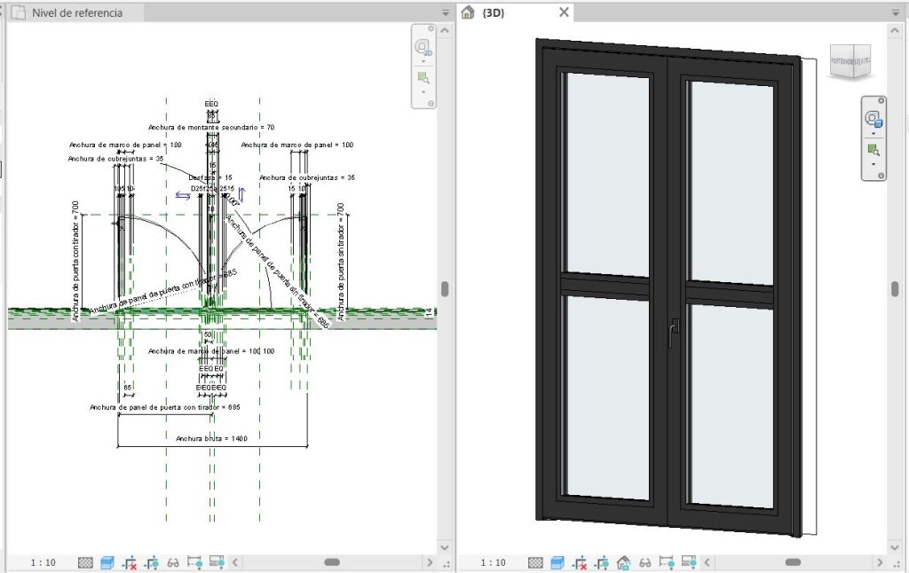Click the blue flip arrows control in plan view
Image resolution: width=909 pixels, height=573 pixels.
tap(182, 196)
